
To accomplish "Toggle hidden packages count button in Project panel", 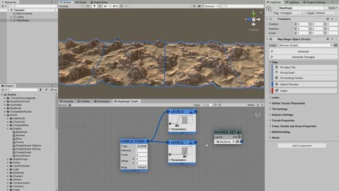I will click(53, 90).
